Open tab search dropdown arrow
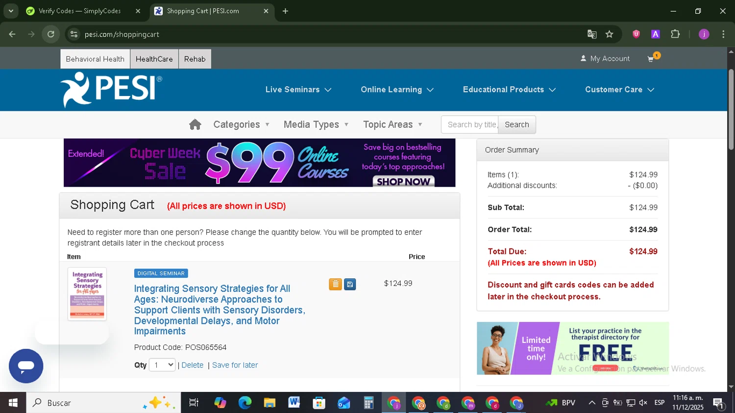 pos(11,11)
